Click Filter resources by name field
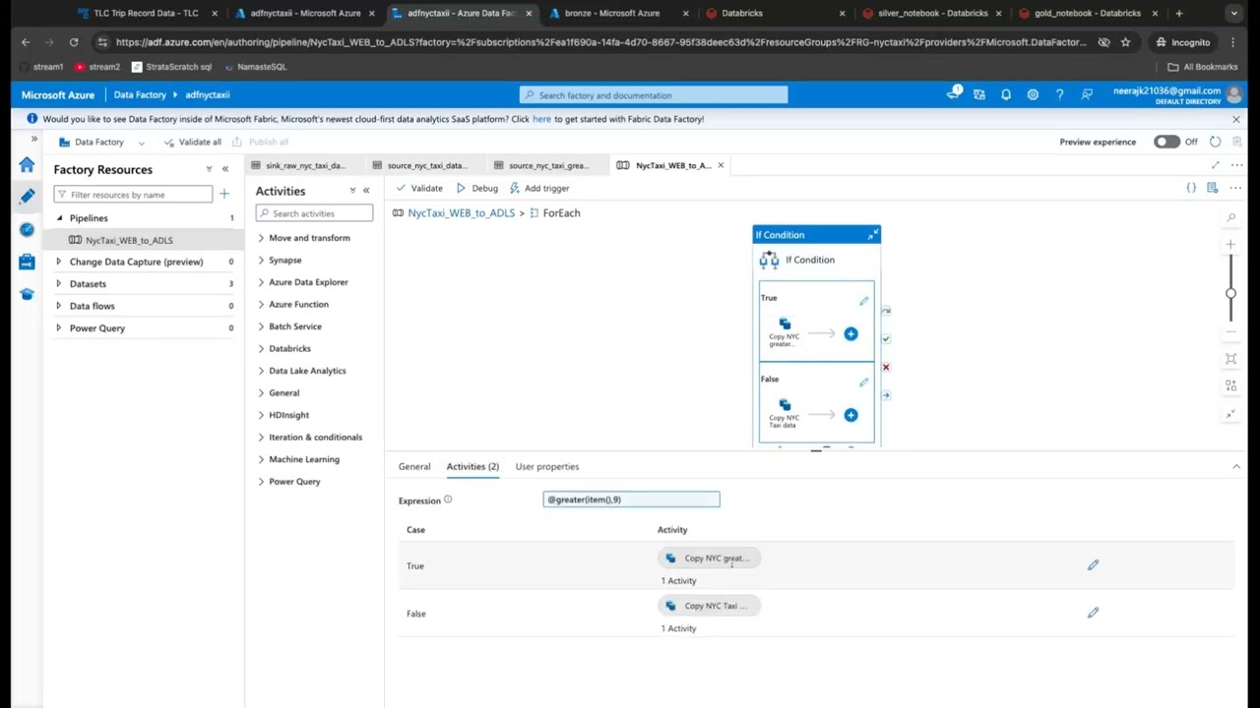Viewport: 1260px width, 708px height. coord(133,195)
